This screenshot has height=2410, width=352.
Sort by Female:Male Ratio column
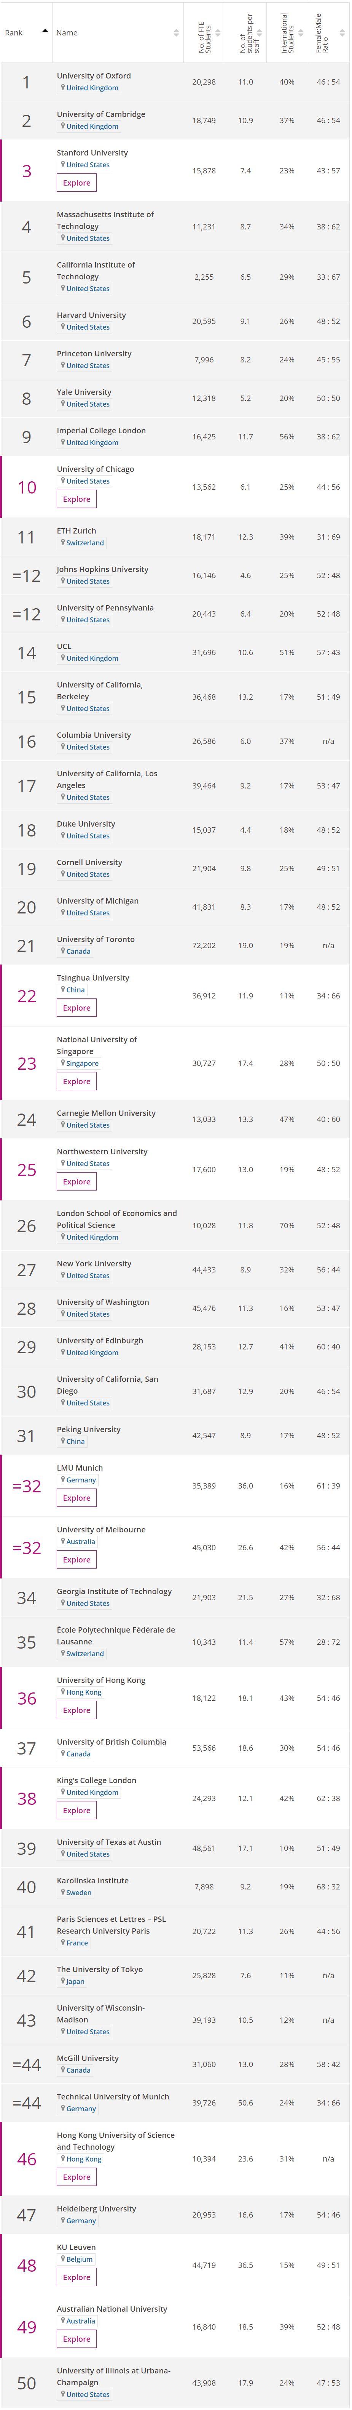coord(342,33)
